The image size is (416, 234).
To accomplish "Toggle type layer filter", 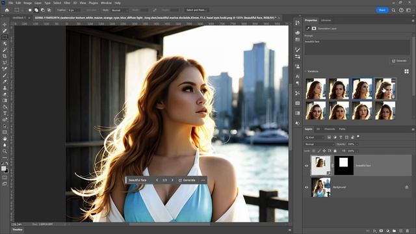I will [x=341, y=137].
